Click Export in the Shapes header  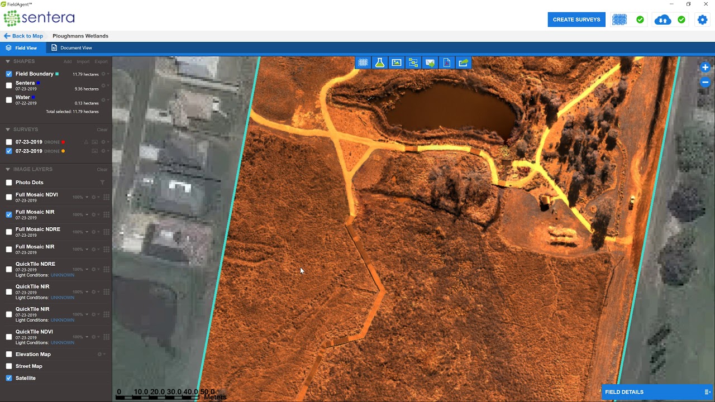pyautogui.click(x=101, y=61)
